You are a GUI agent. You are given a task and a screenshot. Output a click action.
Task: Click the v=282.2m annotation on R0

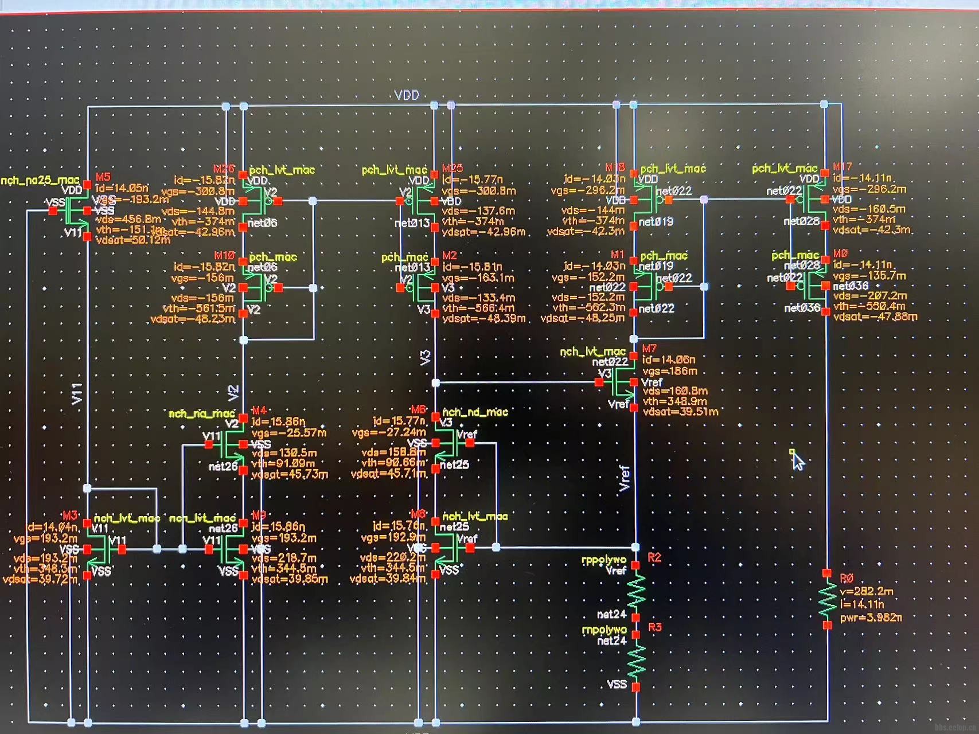(x=866, y=591)
